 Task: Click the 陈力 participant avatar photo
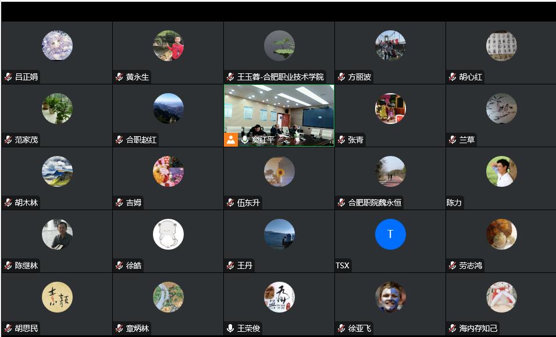coord(501,171)
